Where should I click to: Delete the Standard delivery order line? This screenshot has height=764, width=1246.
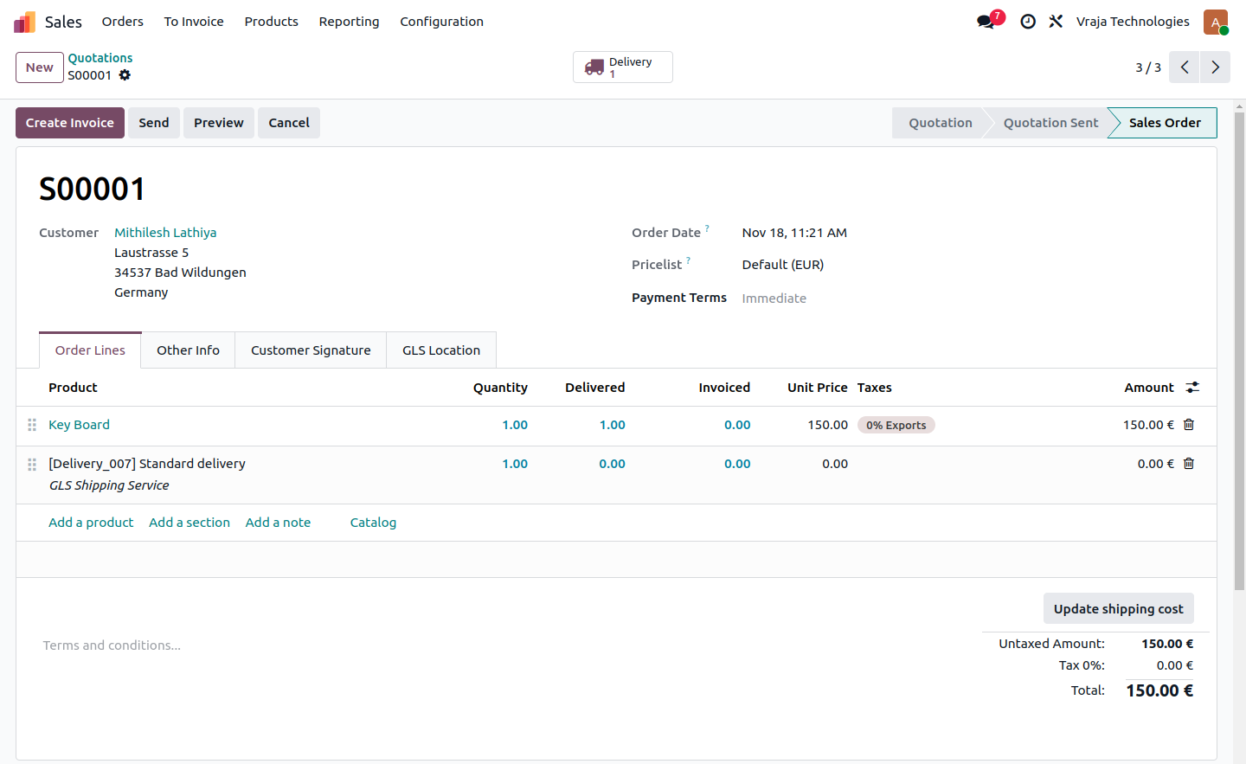[x=1189, y=464]
